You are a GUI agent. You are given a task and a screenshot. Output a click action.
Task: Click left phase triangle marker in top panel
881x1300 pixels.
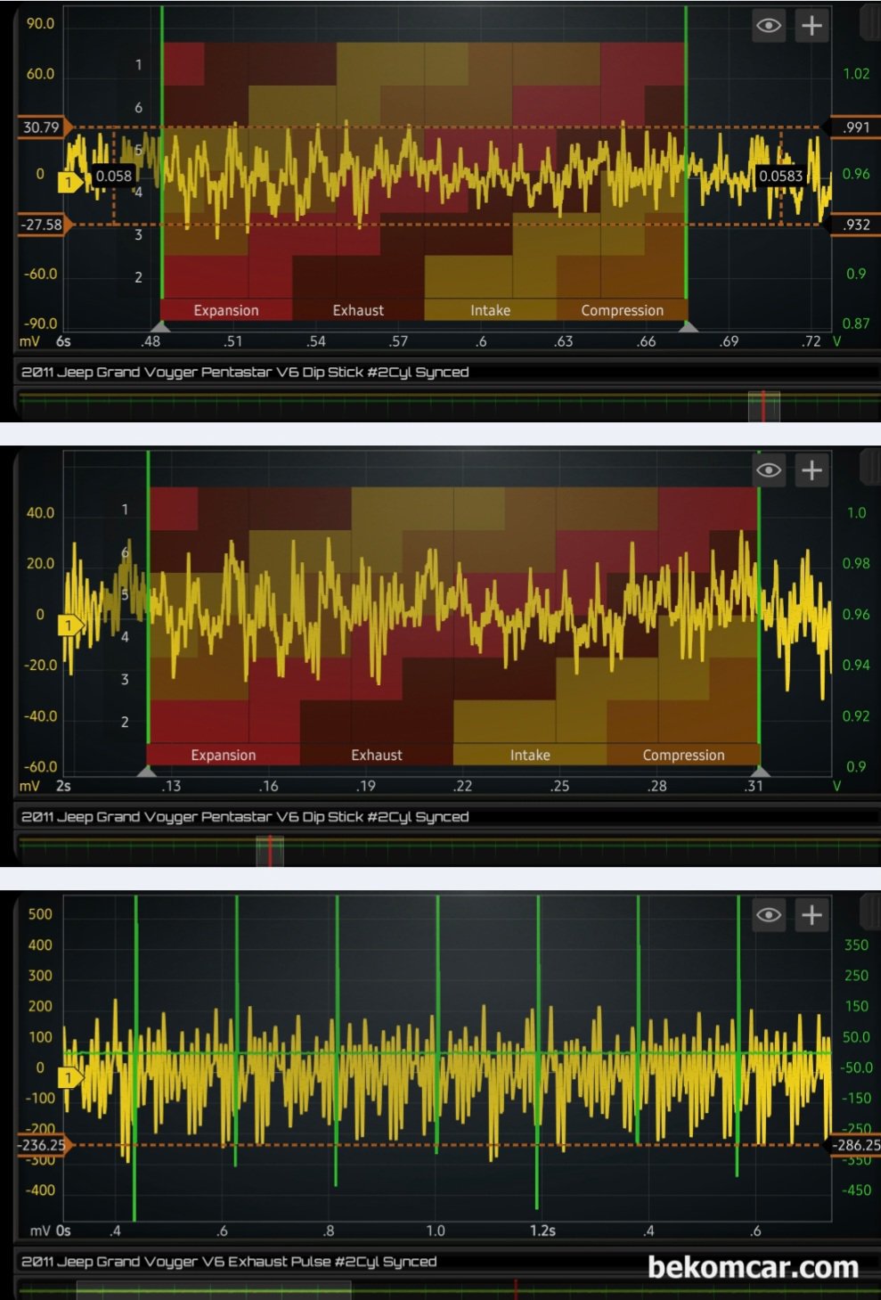coord(161,327)
